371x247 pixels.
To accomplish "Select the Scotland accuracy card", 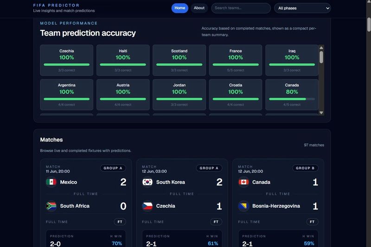I will [179, 60].
